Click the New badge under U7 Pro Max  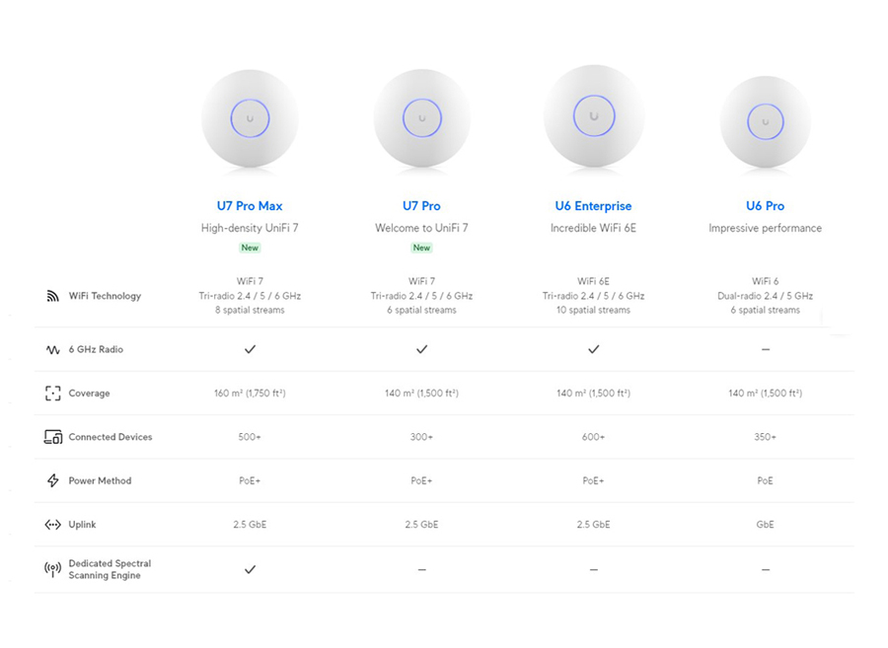point(250,248)
